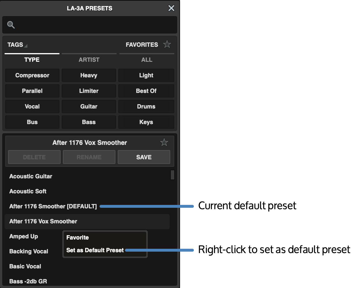352x288 pixels.
Task: Switch to the Type tab
Action: coord(32,60)
